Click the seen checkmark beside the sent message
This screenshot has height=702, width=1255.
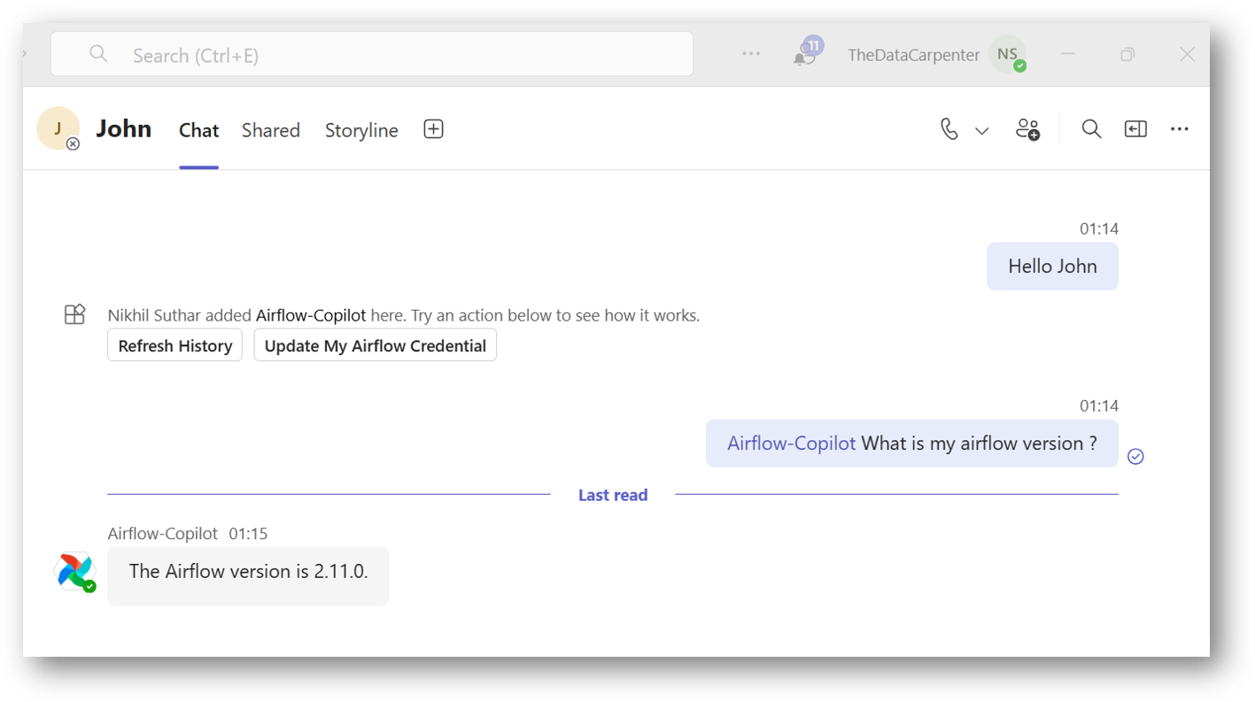point(1135,457)
